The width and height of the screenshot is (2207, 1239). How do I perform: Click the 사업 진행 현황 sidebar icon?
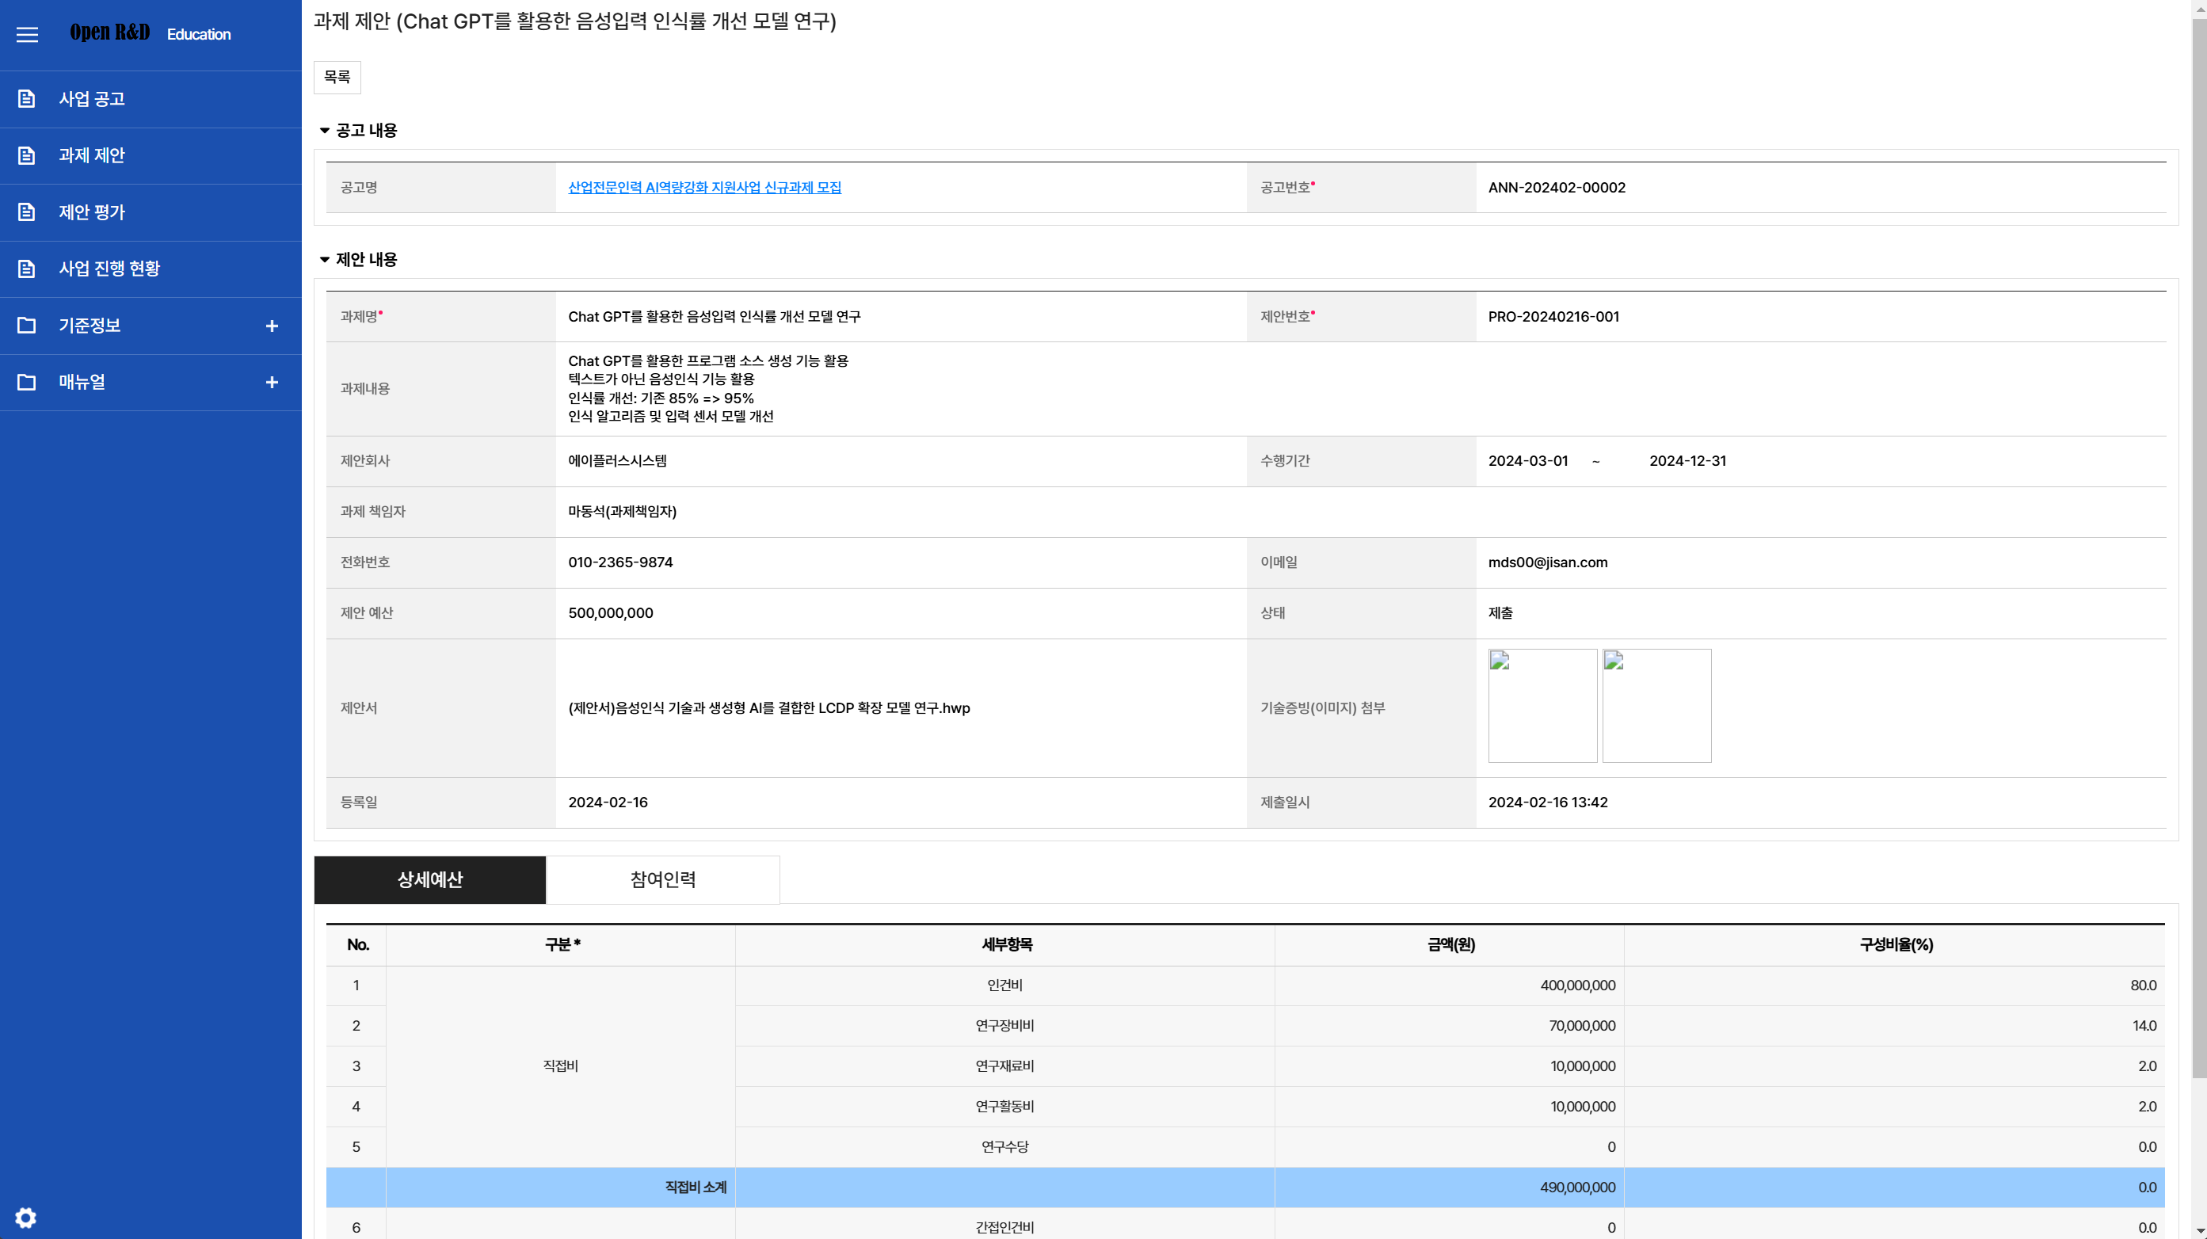click(x=26, y=269)
